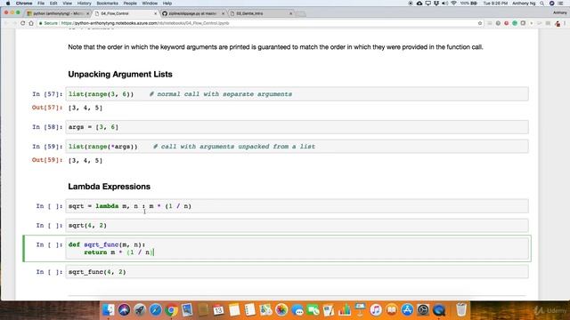Viewport: 570px width, 320px height.
Task: Open Chrome's three-dot menu
Action: 566,23
